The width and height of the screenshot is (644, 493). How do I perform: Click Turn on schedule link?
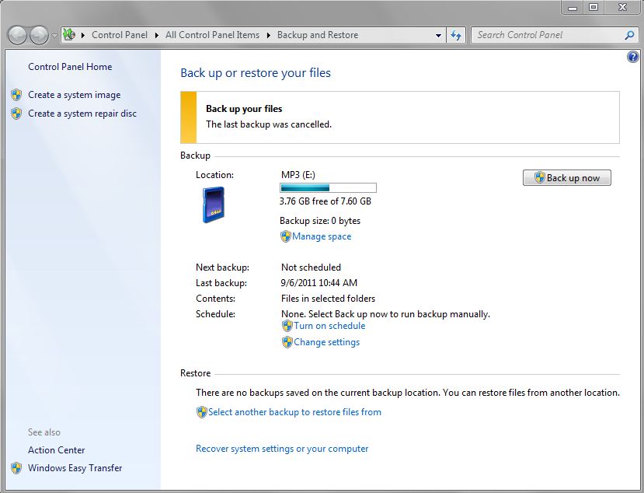pos(329,326)
